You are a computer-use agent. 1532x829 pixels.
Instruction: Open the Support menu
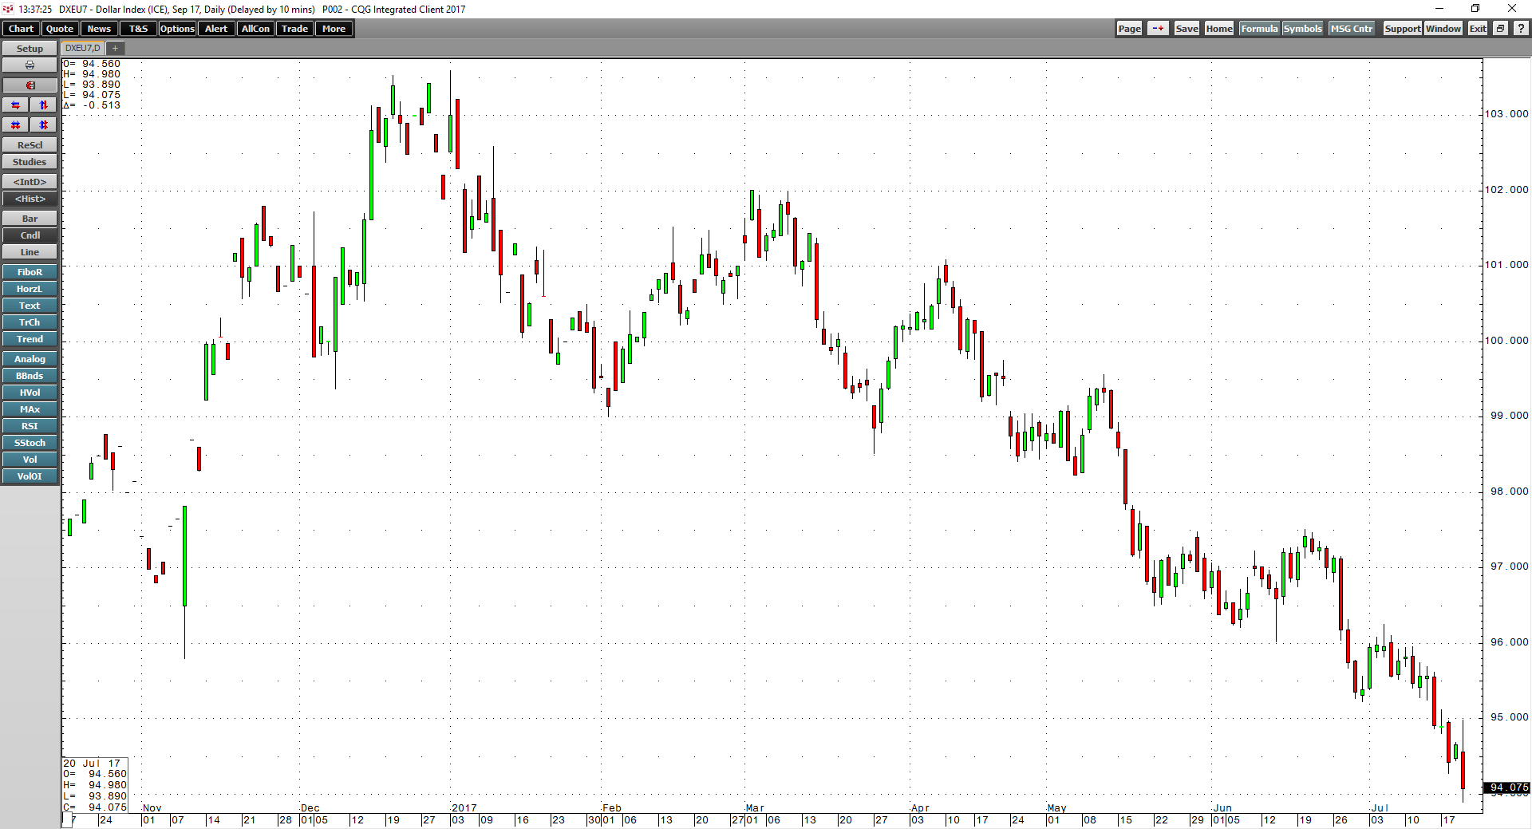tap(1402, 29)
